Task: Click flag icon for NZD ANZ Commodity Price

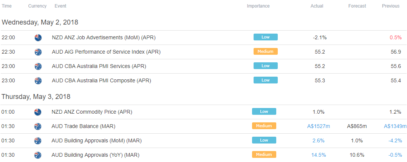Action: [x=38, y=112]
